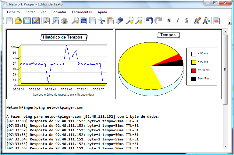Click the '07:33:46' axis label on chart
Viewport: 234px width, 155px height.
point(66,89)
